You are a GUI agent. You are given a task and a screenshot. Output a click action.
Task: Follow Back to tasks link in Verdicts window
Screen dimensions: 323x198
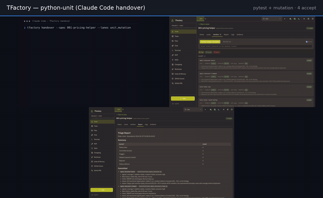204,24
